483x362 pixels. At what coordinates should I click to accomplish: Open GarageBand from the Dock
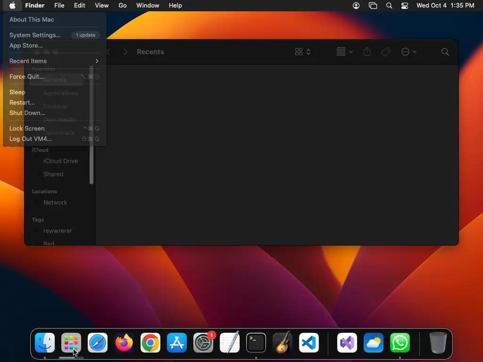tap(283, 343)
